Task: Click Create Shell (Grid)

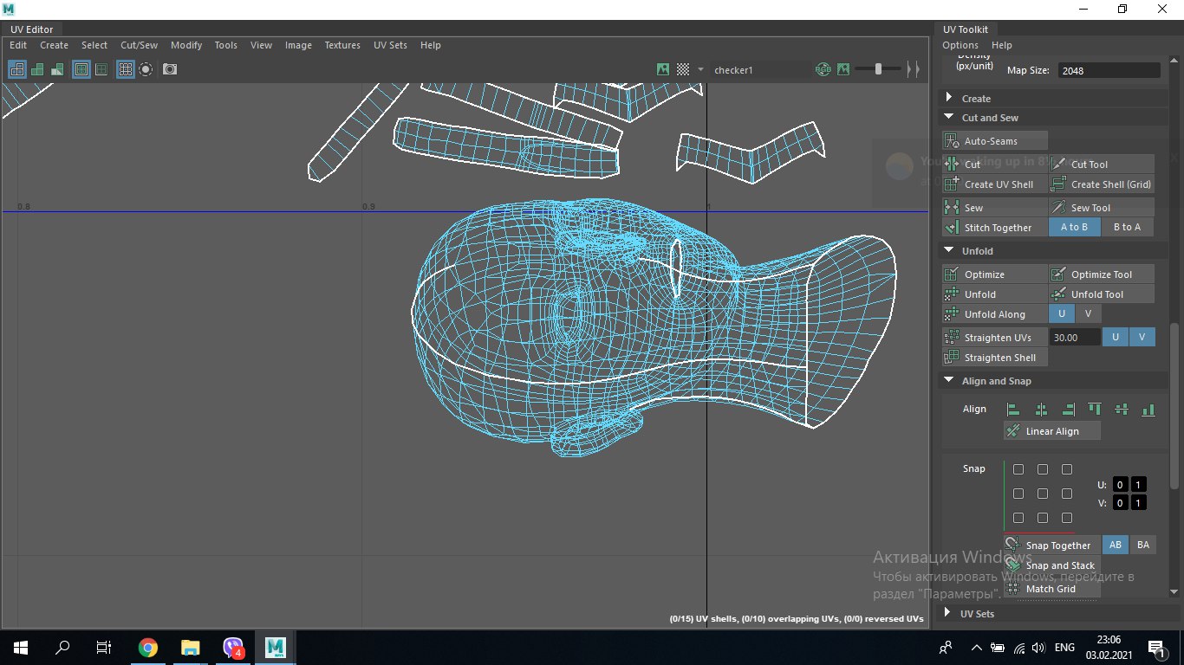Action: pos(1102,184)
